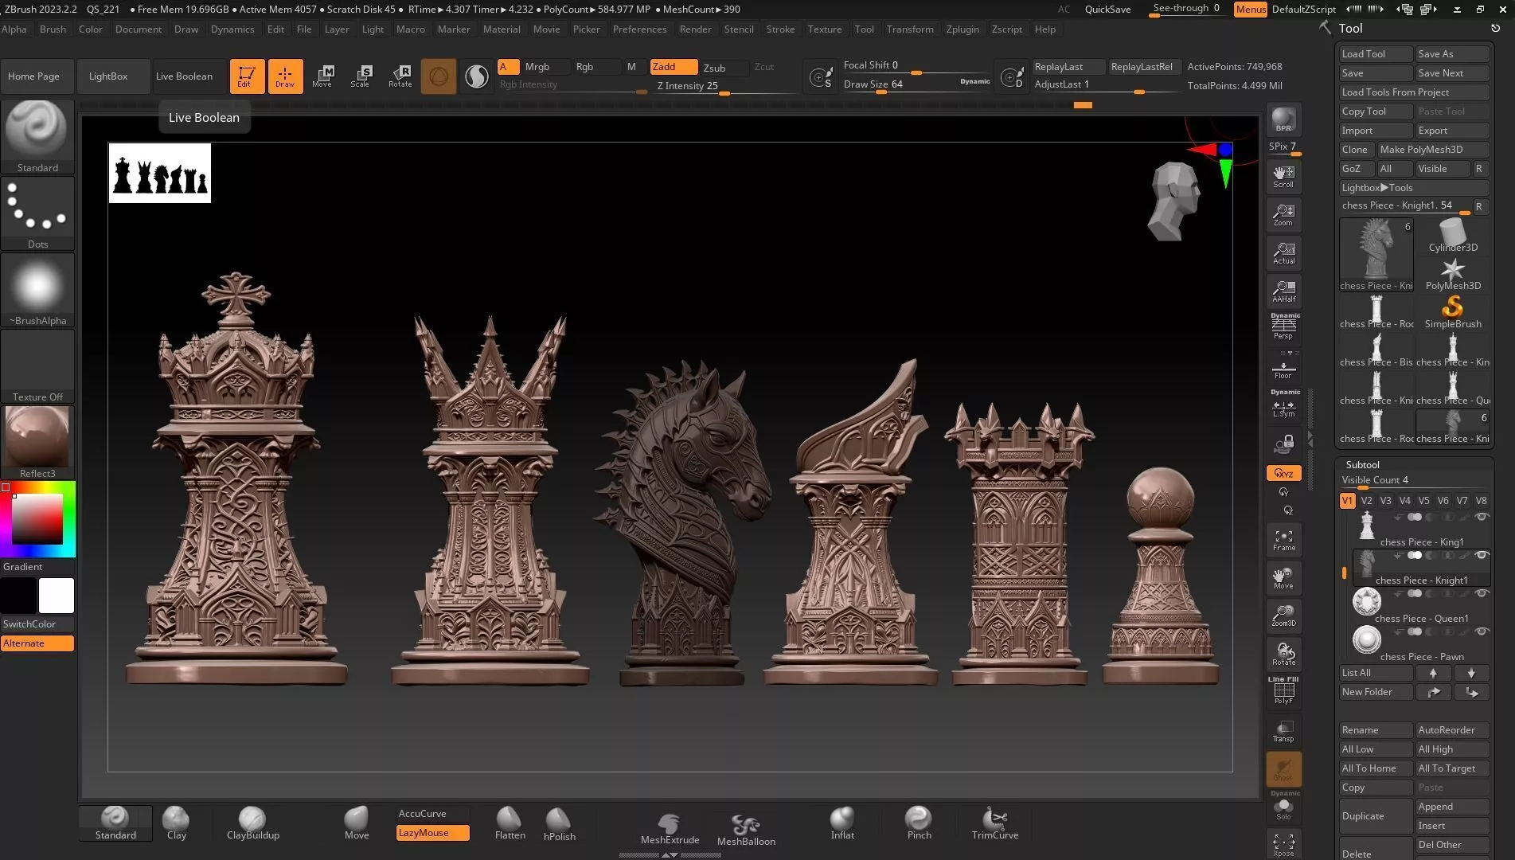Click the BPR render button
This screenshot has width=1515, height=860.
coord(1283,119)
